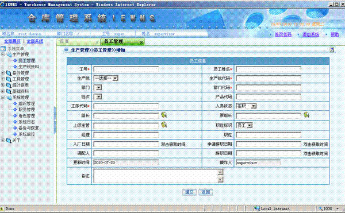Open 角色管理 in sidebar tree
This screenshot has width=345, height=213.
tap(26, 116)
